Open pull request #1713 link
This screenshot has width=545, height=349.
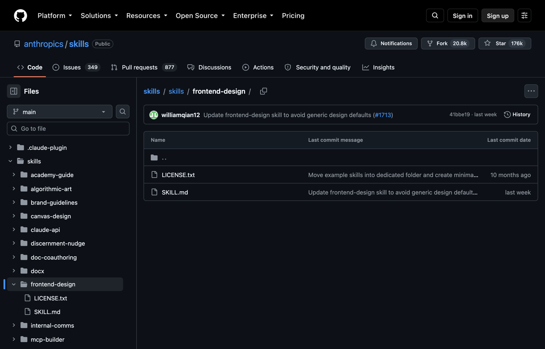click(x=383, y=115)
